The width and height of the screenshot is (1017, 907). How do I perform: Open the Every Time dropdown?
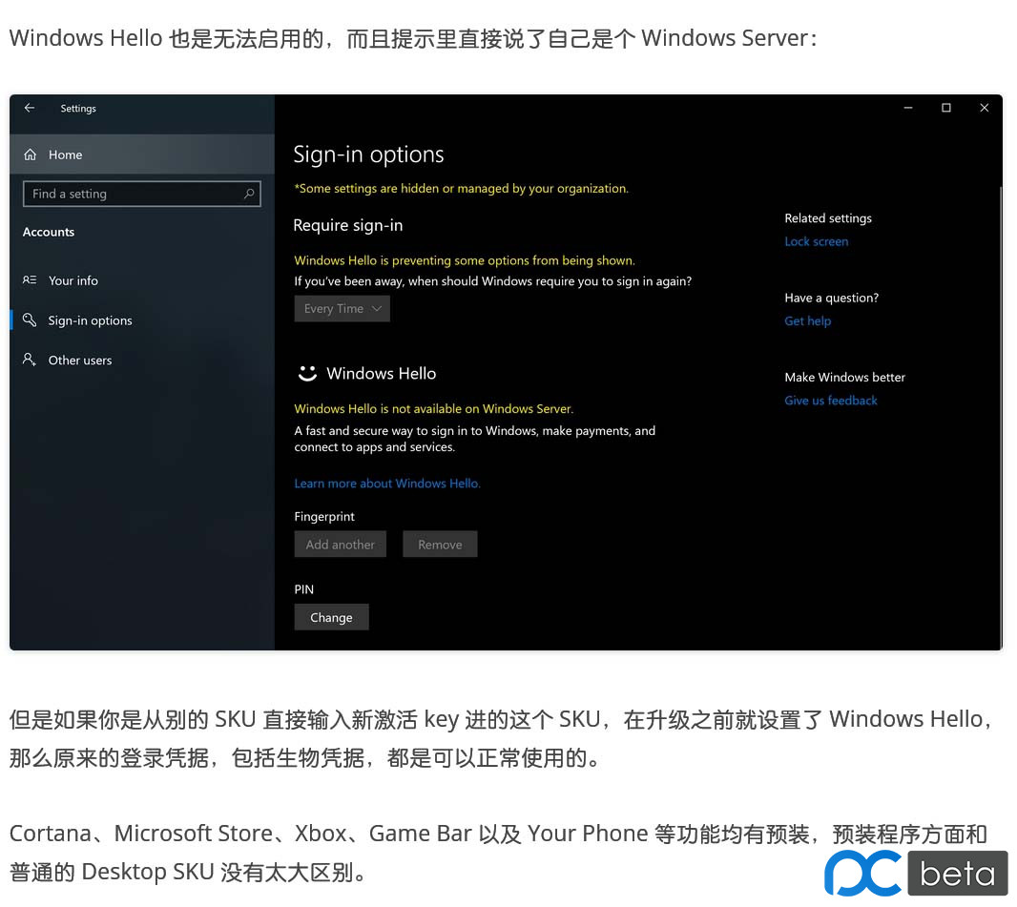(342, 309)
